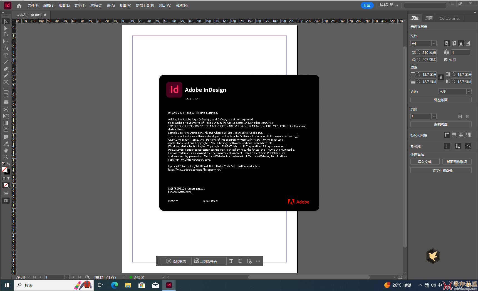
Task: Toggle the margin link chain icon
Action: pos(441,78)
